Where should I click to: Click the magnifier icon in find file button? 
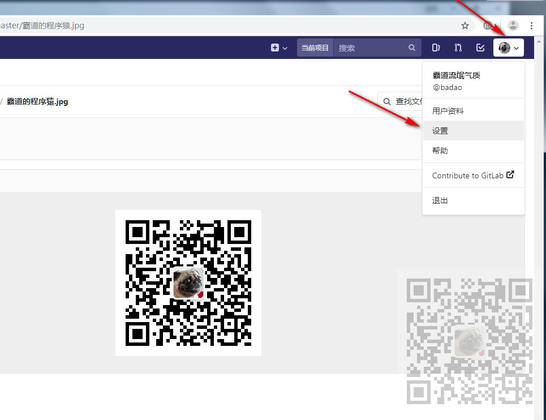(387, 101)
